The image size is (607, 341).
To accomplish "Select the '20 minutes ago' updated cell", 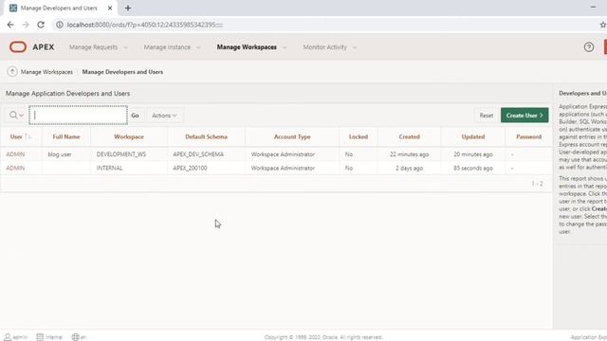I will [x=473, y=154].
